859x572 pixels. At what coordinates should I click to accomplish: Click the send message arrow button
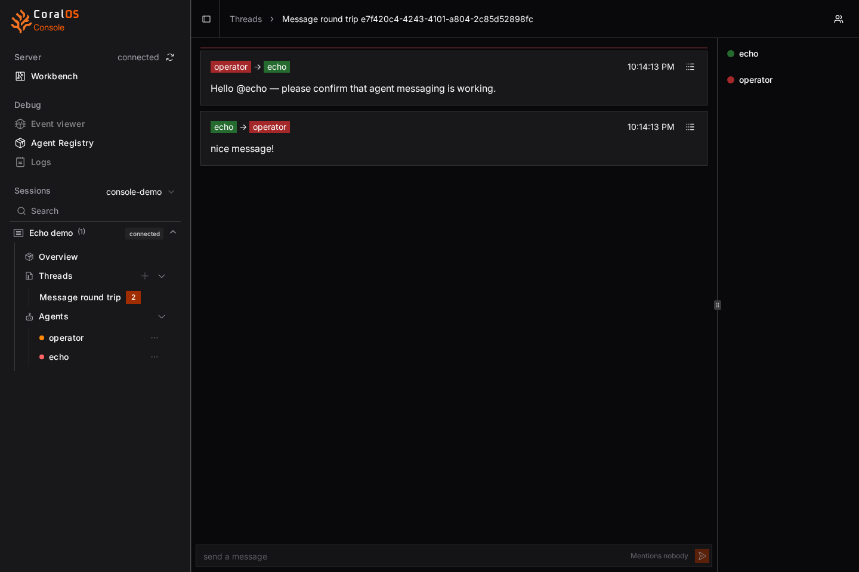[702, 556]
